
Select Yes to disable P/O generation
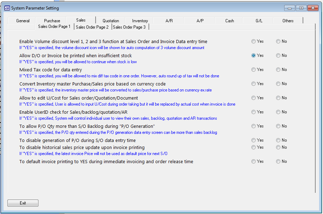click(254, 140)
